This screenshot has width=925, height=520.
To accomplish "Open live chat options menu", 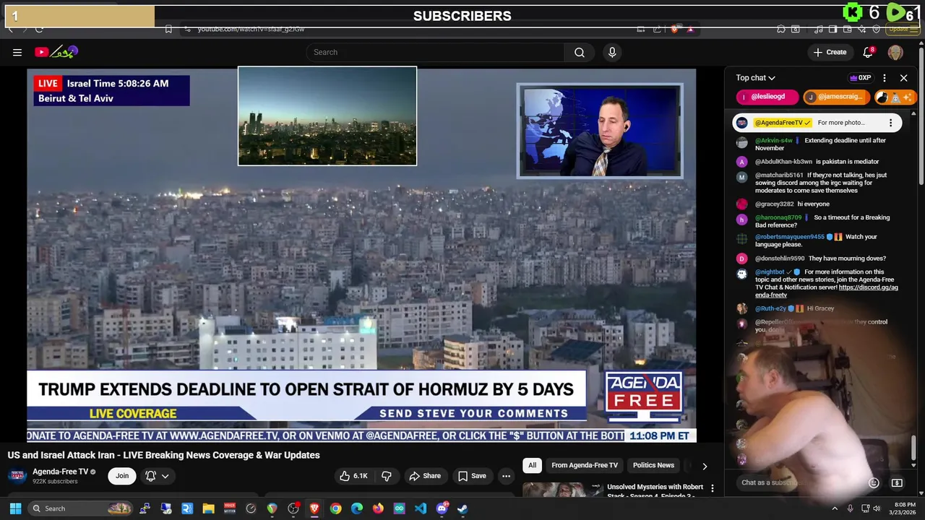I will [x=885, y=78].
